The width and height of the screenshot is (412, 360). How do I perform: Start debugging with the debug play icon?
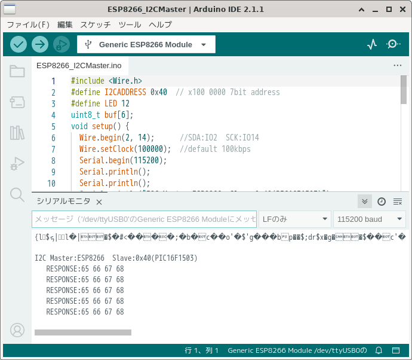pos(62,44)
